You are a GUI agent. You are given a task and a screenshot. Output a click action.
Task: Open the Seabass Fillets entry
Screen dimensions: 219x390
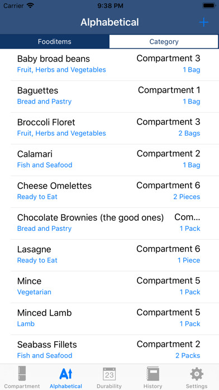[109, 350]
